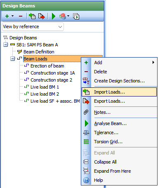160x188 pixels.
Task: Open the dropdown arrow beside cubes icon
Action: (x=68, y=16)
